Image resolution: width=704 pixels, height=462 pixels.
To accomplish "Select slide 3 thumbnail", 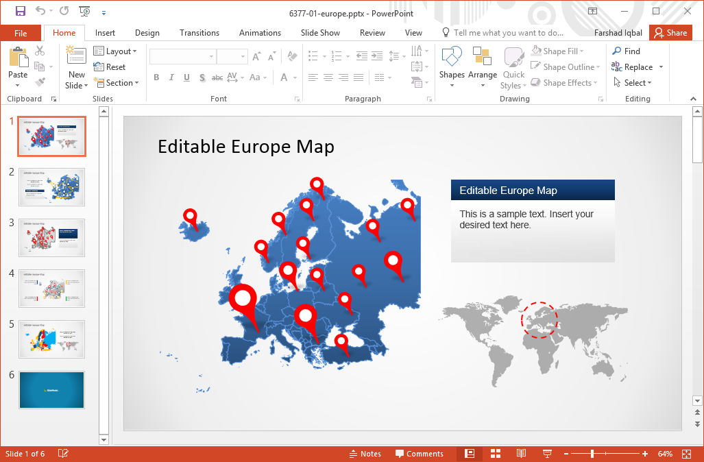I will click(51, 238).
